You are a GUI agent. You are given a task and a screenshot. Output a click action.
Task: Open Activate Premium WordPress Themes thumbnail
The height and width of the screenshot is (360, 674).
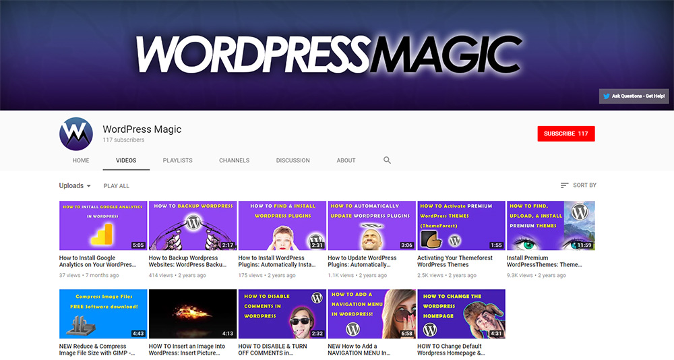(x=461, y=225)
